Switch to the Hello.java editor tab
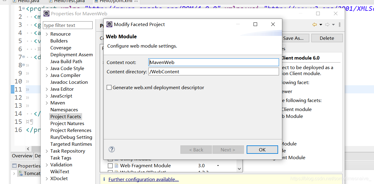The height and width of the screenshot is (184, 374). click(x=26, y=1)
